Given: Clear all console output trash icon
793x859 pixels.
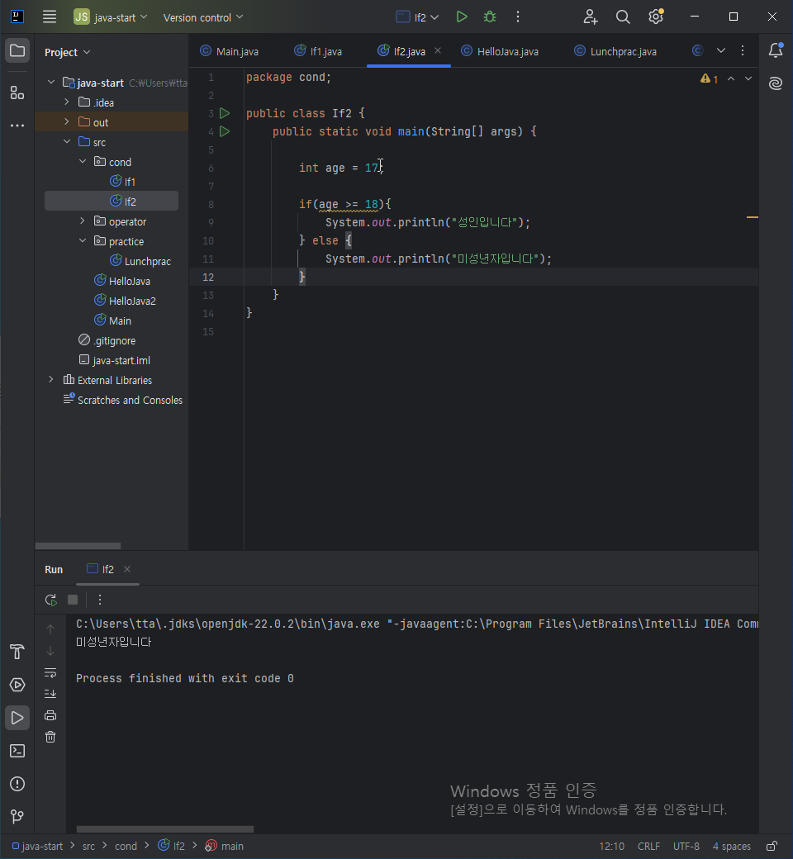Looking at the screenshot, I should point(50,738).
